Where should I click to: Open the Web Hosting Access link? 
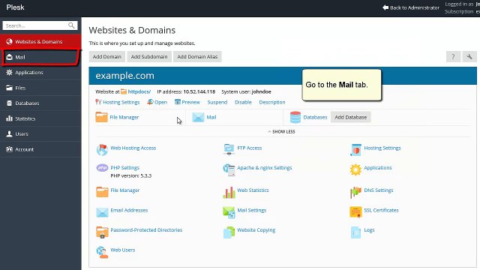point(133,148)
